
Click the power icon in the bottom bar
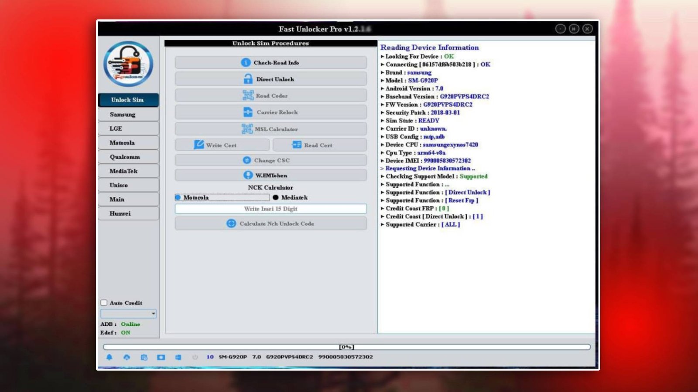tap(195, 356)
